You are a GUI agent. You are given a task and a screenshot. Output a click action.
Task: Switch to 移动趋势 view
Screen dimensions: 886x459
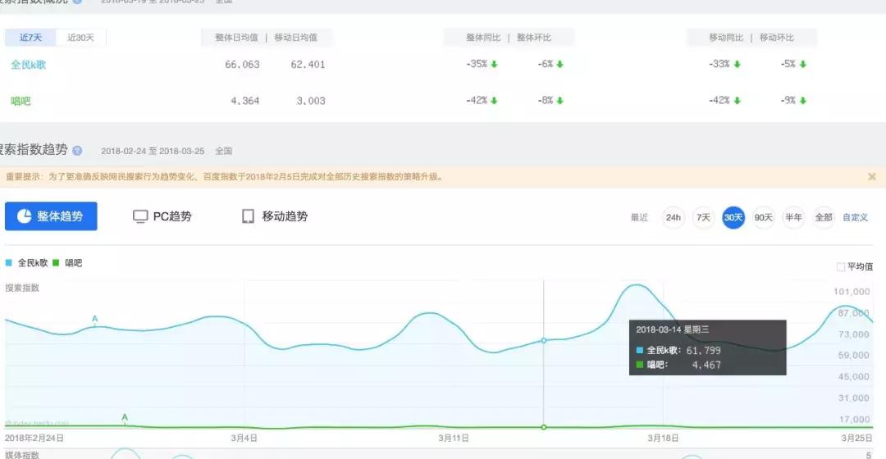pos(275,216)
